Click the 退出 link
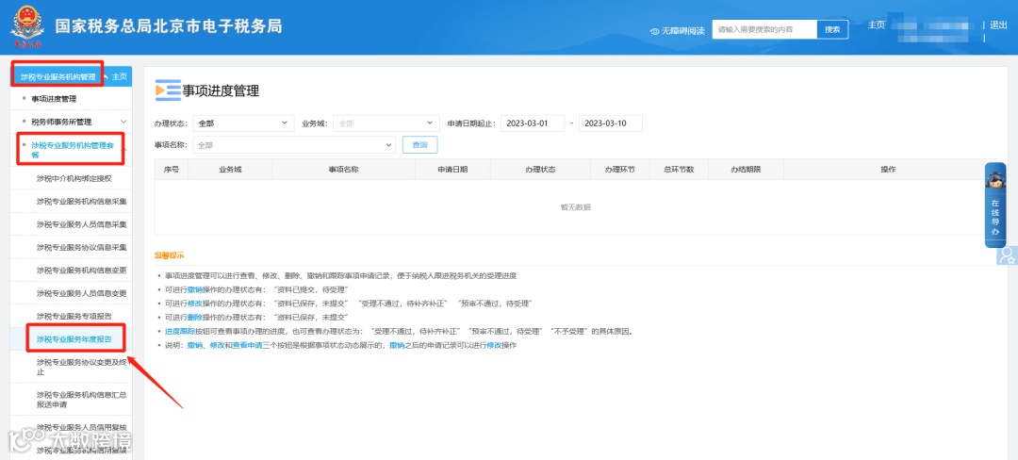Screen dimensions: 1018x460 (x=998, y=25)
